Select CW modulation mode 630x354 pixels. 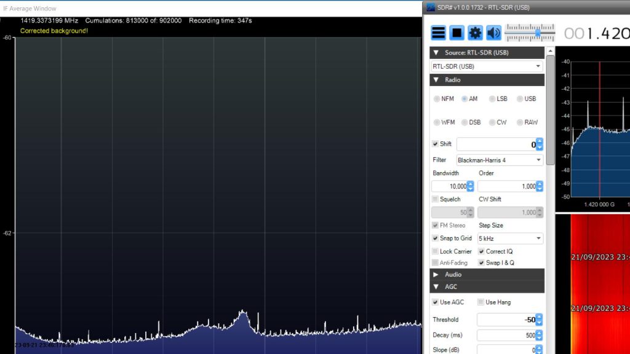click(497, 122)
